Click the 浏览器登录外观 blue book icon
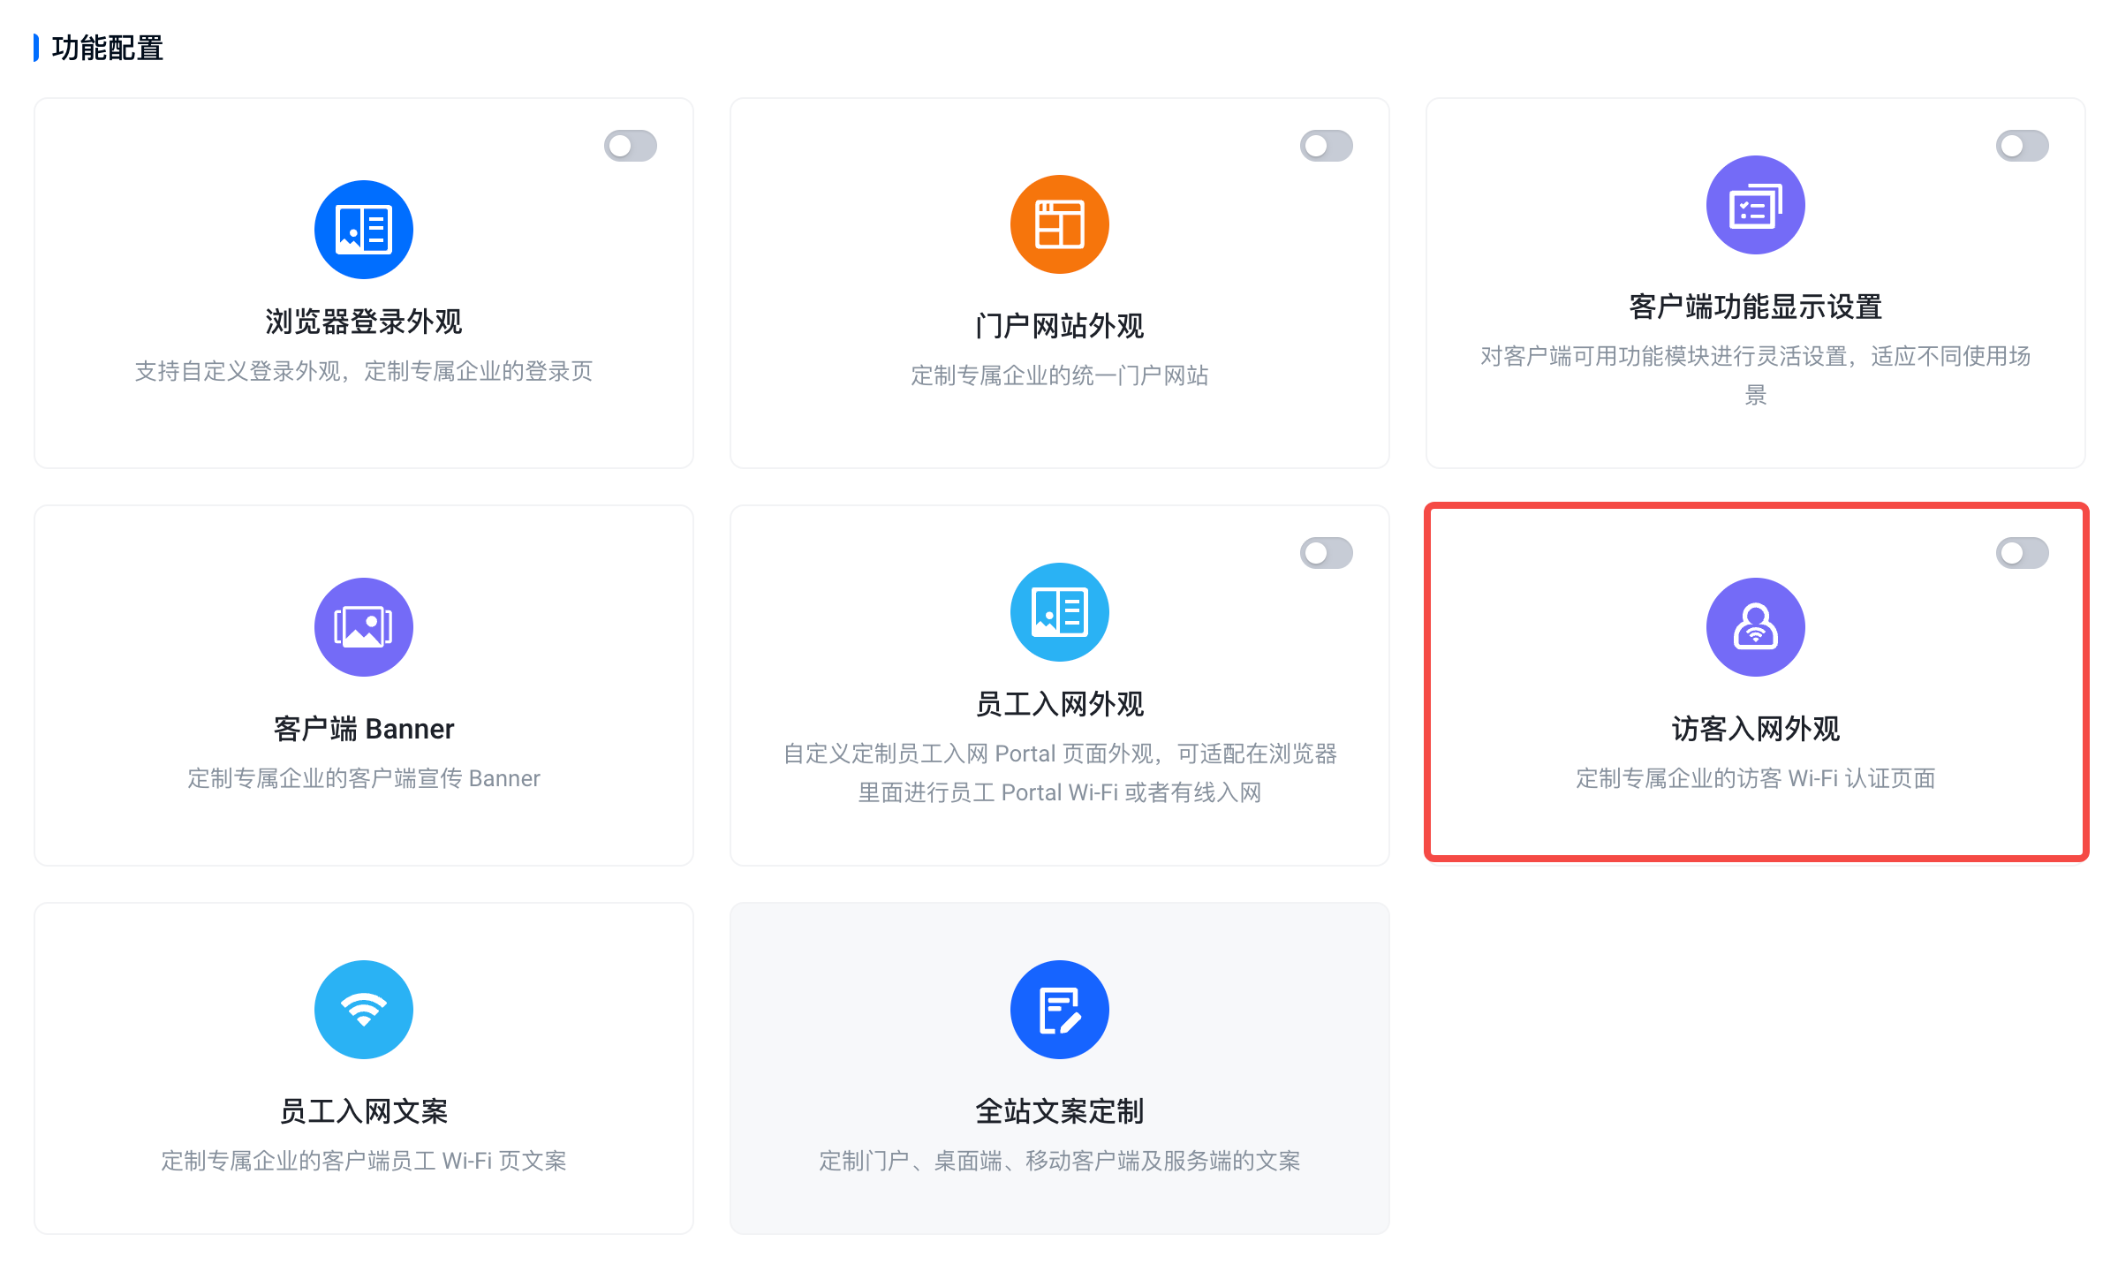This screenshot has width=2118, height=1265. click(x=363, y=230)
